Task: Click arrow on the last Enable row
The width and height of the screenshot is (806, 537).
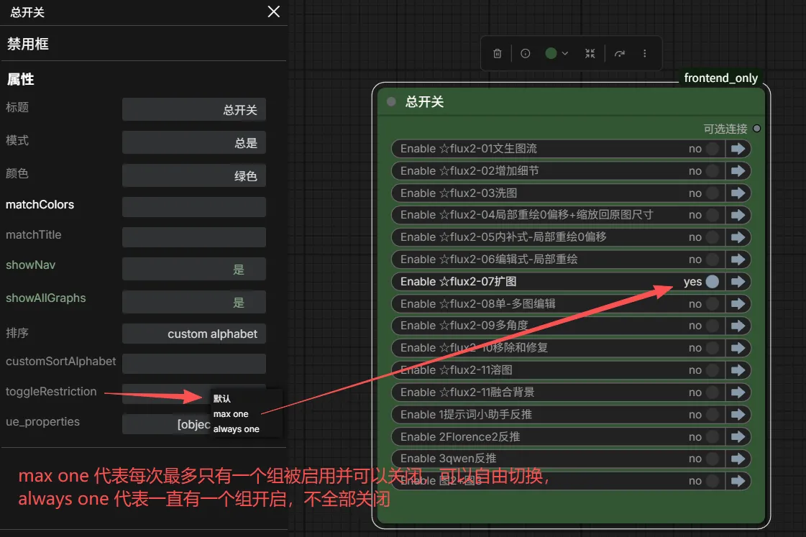Action: 738,481
